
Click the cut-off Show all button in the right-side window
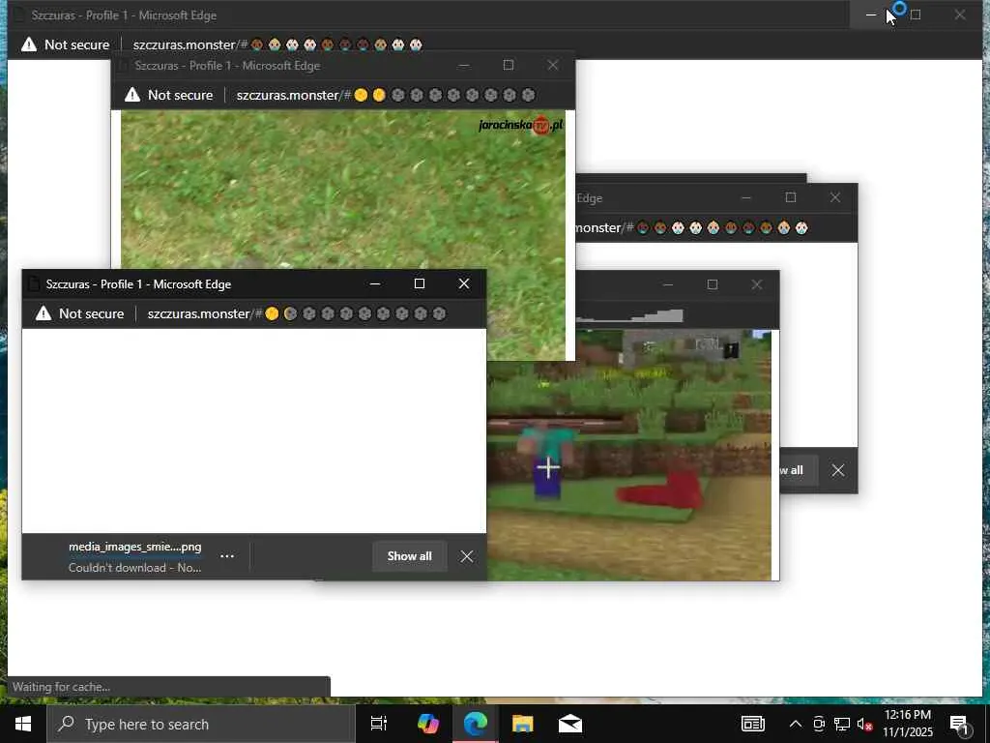[799, 471]
